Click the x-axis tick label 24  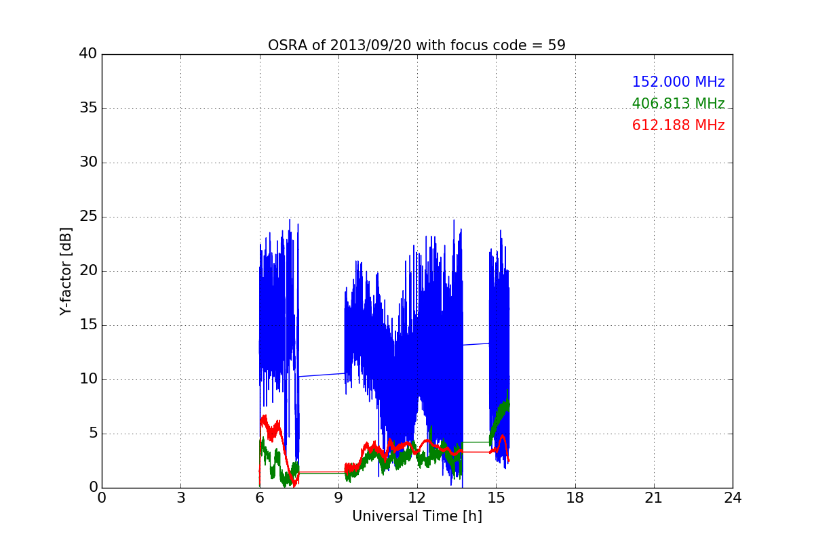(x=733, y=497)
